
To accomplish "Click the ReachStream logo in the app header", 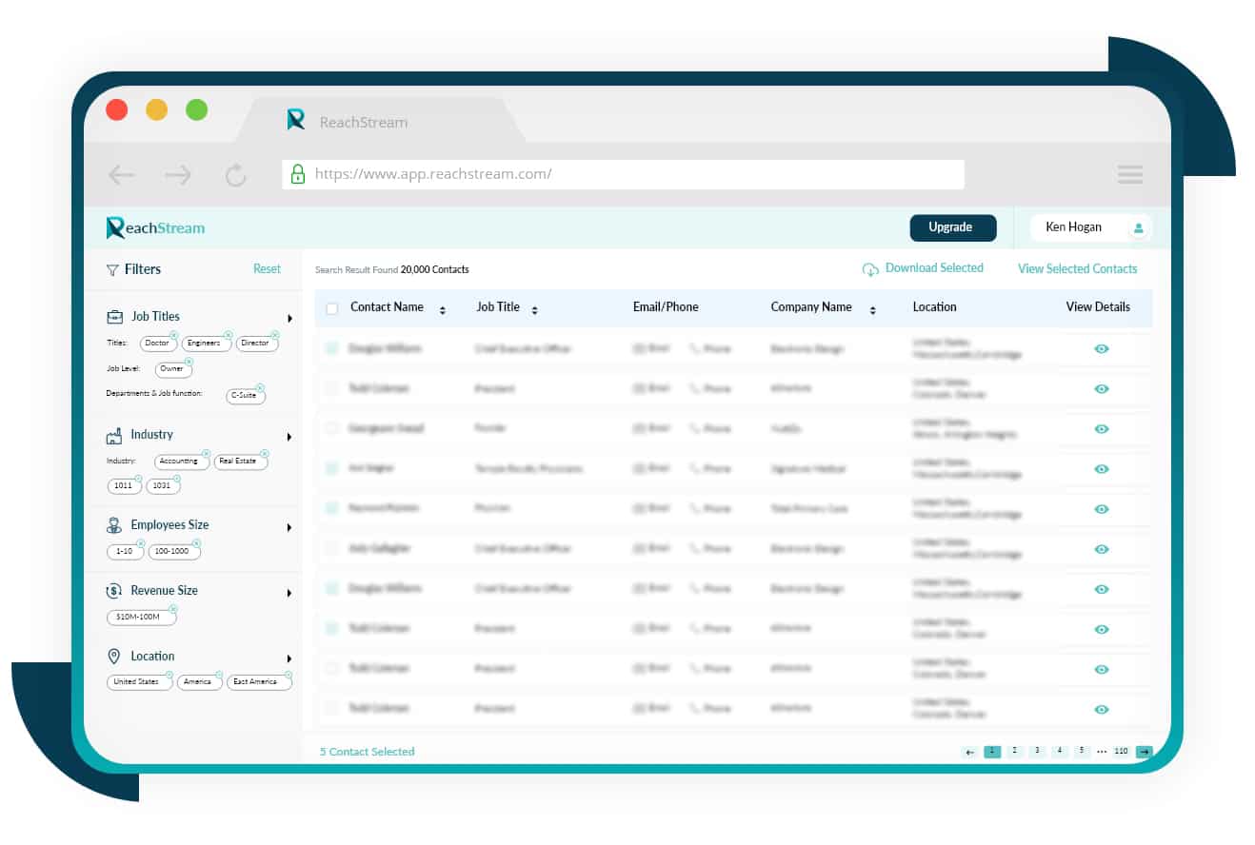I will click(x=155, y=227).
